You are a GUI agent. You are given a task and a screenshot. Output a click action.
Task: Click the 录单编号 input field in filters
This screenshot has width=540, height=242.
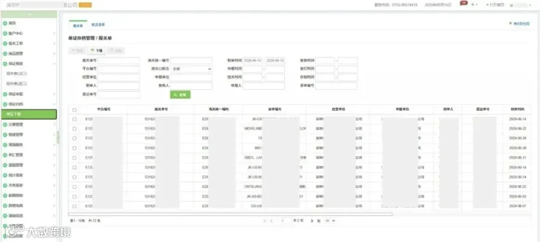[336, 86]
